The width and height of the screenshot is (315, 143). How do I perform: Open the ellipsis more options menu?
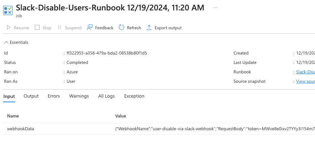pyautogui.click(x=215, y=8)
